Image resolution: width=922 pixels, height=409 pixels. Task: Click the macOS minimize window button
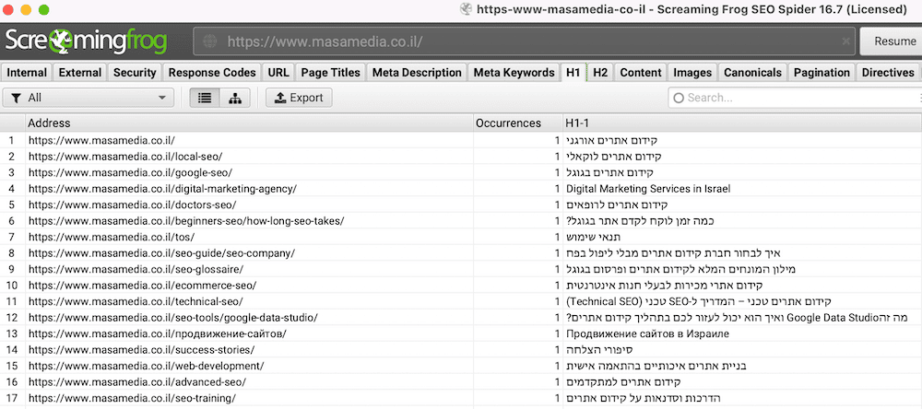click(26, 9)
